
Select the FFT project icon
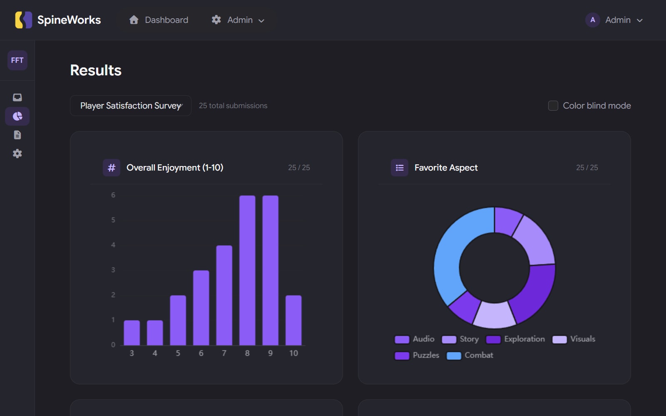click(x=17, y=60)
